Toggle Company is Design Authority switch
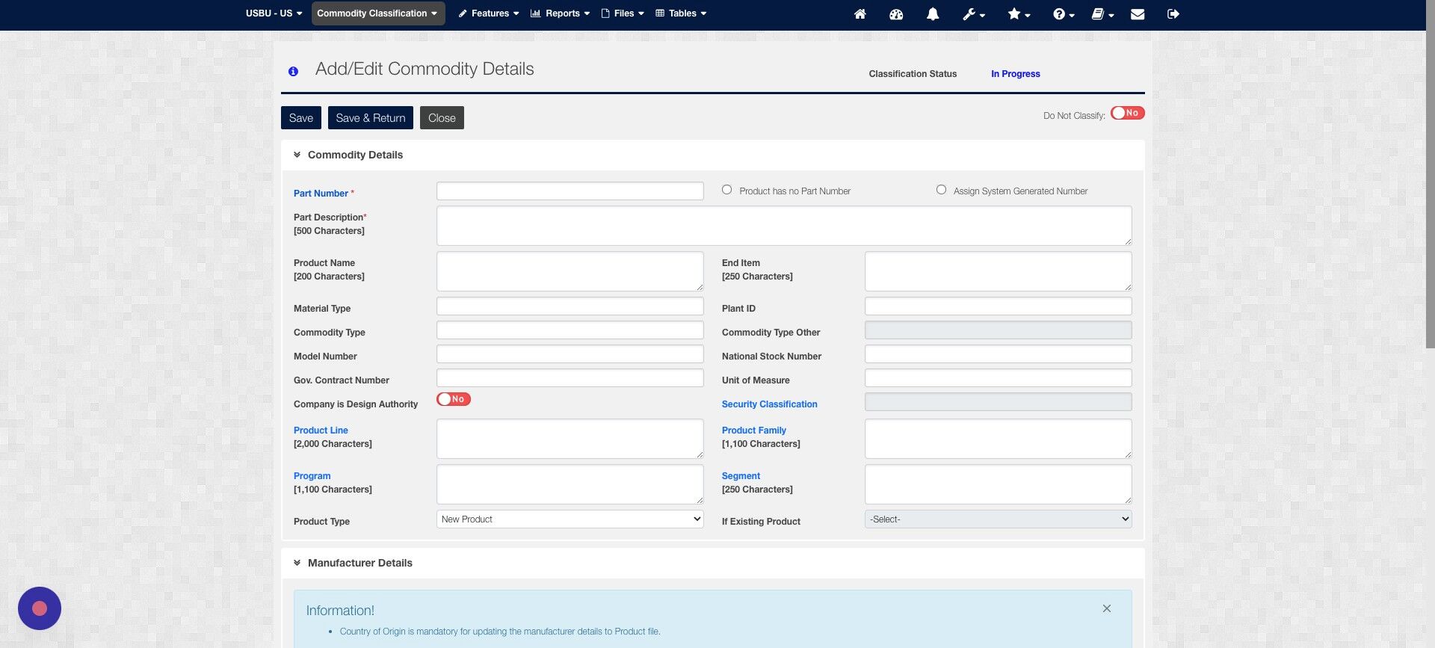Image resolution: width=1435 pixels, height=648 pixels. pyautogui.click(x=454, y=399)
